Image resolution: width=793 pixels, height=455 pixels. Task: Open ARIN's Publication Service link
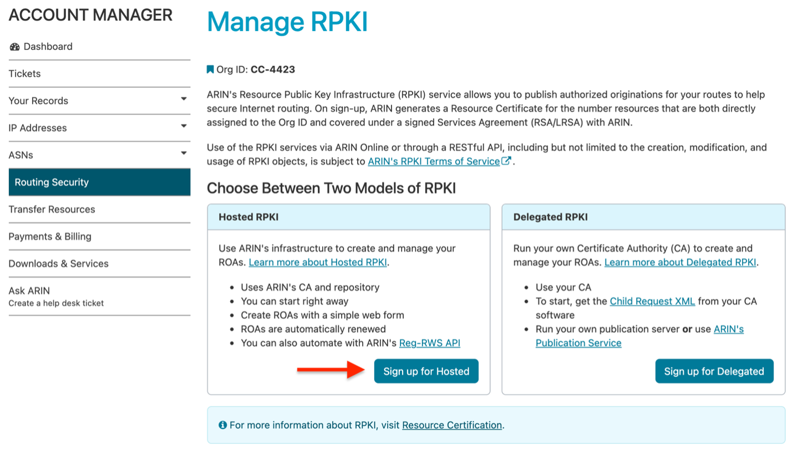point(640,336)
